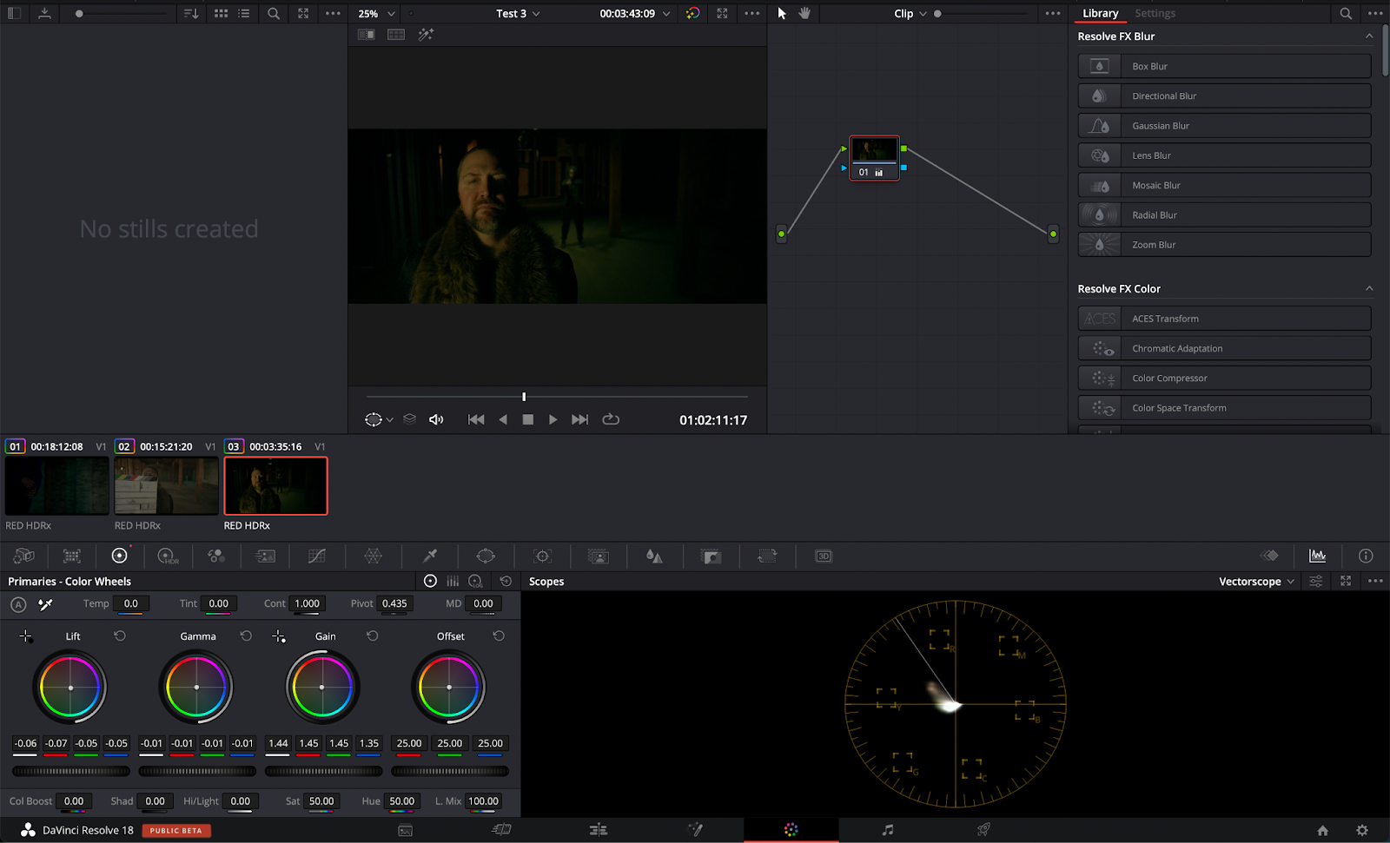Open the Color Warper palette
1390x843 pixels.
coord(373,556)
